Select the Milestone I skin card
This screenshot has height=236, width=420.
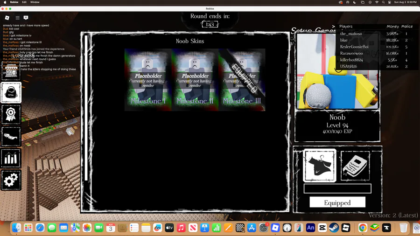coord(148,80)
